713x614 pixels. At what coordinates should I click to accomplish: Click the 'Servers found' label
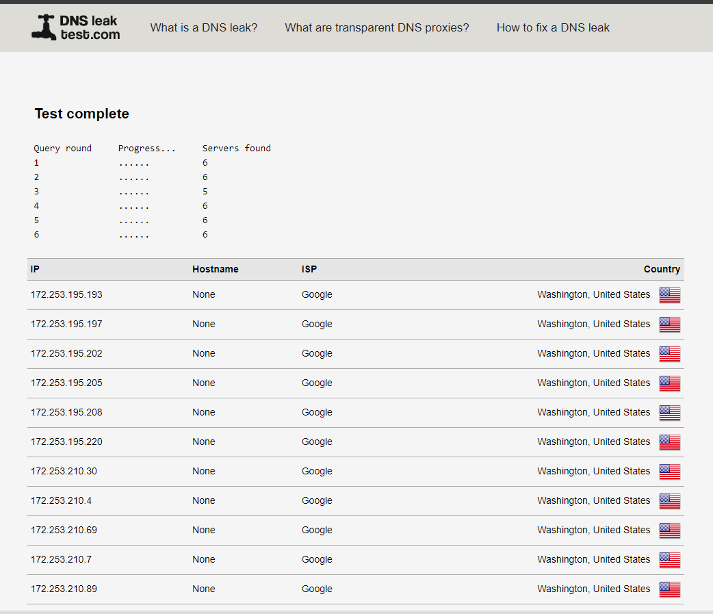237,149
